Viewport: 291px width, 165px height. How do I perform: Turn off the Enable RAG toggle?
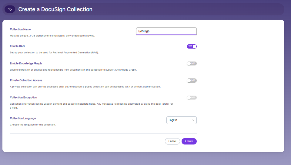click(x=192, y=46)
